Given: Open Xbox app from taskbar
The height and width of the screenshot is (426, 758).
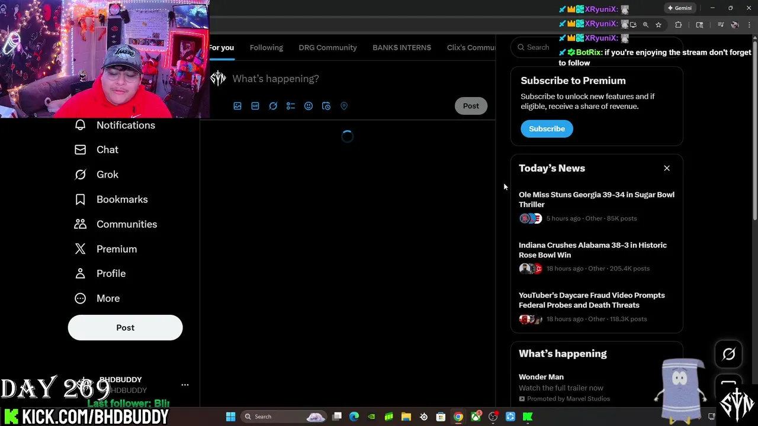Looking at the screenshot, I should [x=476, y=417].
